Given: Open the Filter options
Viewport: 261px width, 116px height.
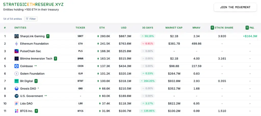Looking at the screenshot, I should click(31, 19).
